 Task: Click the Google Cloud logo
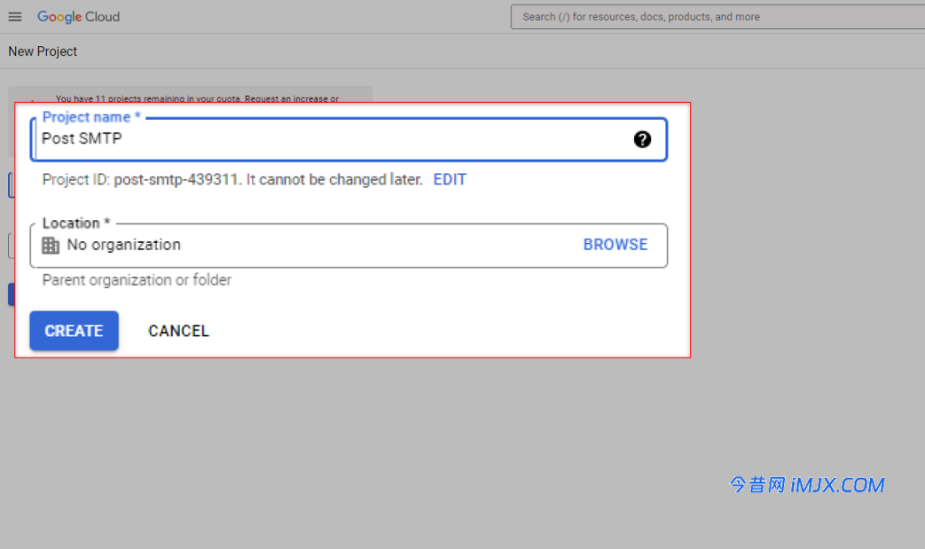79,16
